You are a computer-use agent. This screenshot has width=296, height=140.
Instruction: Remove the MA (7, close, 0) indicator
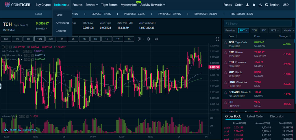(x=31, y=51)
